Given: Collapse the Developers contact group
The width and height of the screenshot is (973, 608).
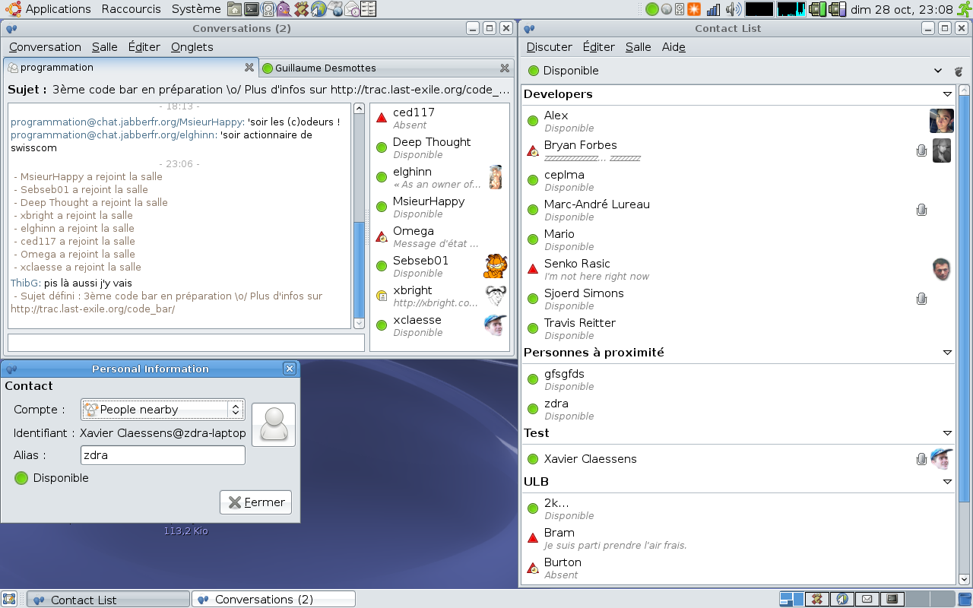Looking at the screenshot, I should pos(947,94).
